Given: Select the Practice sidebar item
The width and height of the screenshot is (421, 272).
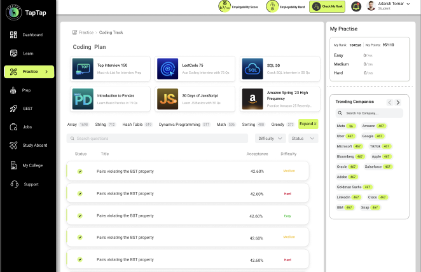Looking at the screenshot, I should pos(29,72).
